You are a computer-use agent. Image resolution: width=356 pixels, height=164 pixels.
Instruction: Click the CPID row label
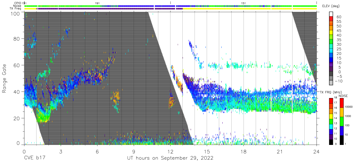coord(17,3)
